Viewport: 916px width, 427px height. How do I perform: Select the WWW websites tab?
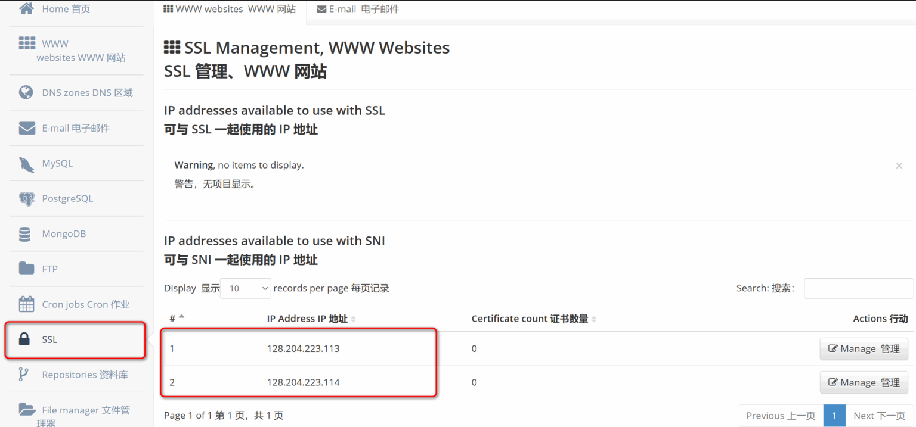[230, 9]
